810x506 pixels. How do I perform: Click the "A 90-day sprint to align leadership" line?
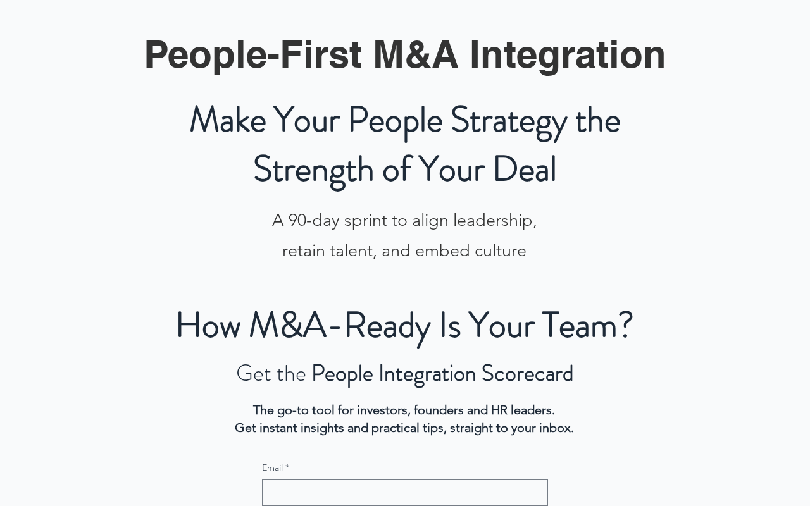[404, 220]
